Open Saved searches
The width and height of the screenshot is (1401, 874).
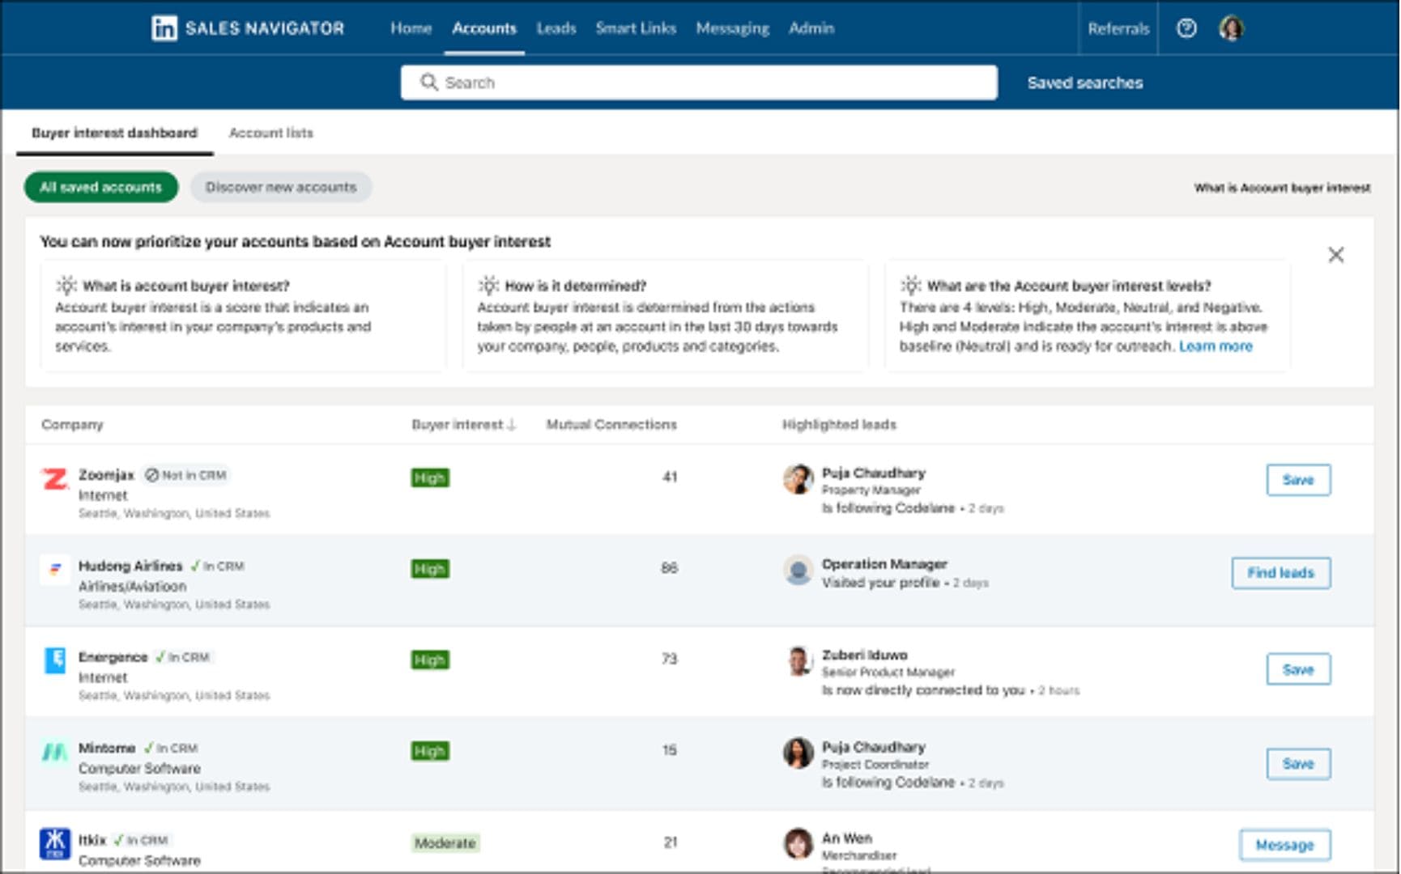pos(1084,83)
